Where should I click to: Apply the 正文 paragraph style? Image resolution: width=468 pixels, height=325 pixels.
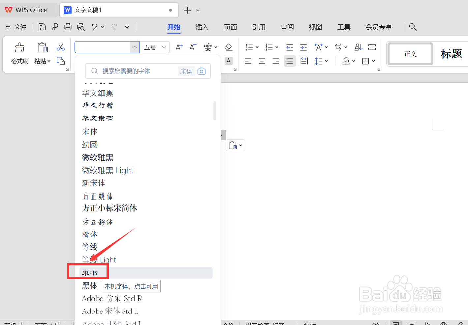click(410, 54)
